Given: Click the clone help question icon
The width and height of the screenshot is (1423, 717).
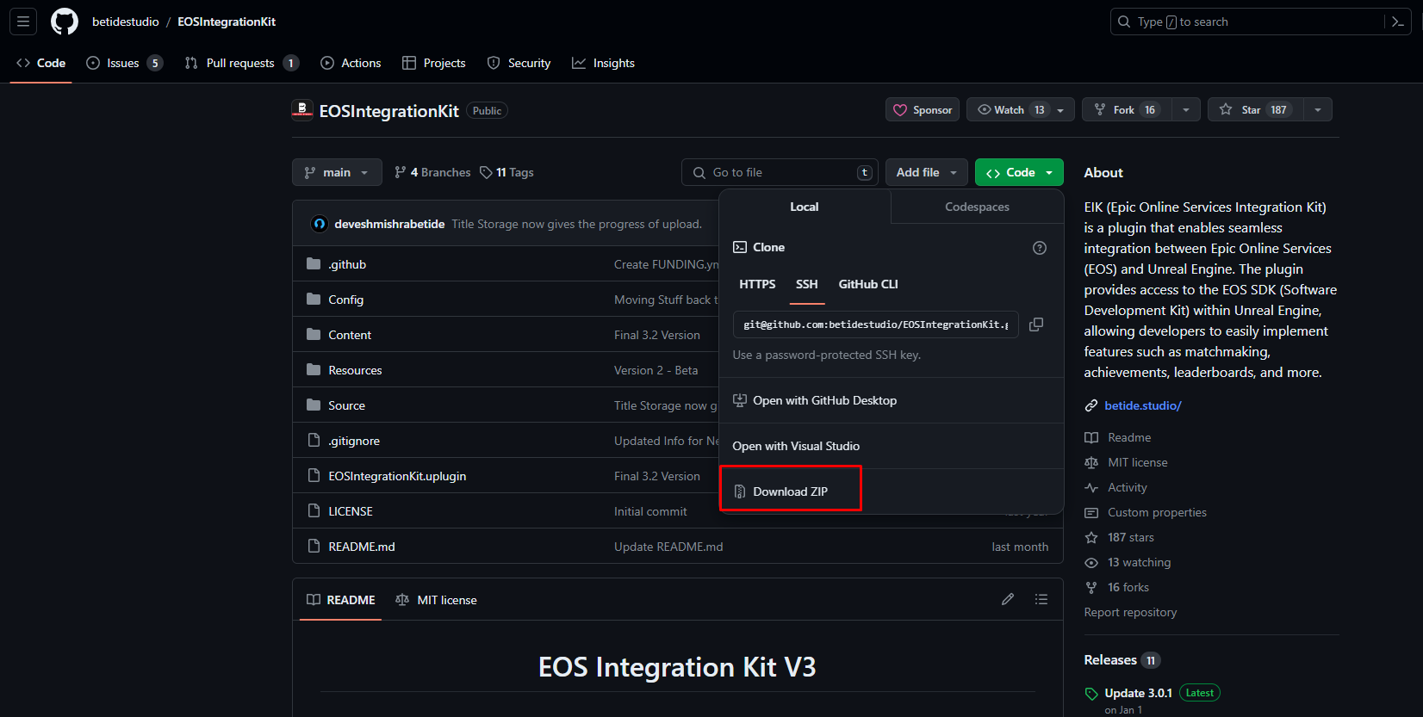Looking at the screenshot, I should coord(1040,248).
